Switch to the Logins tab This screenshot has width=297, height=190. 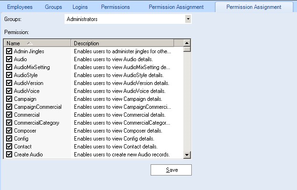(80, 7)
